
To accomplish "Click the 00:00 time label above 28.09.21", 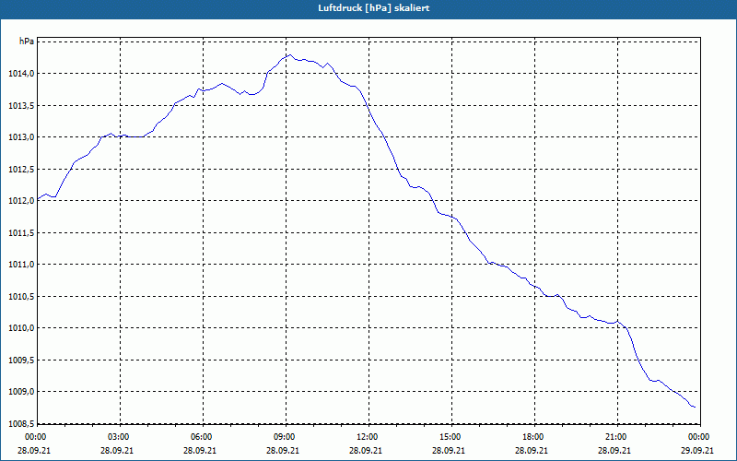I will click(34, 437).
